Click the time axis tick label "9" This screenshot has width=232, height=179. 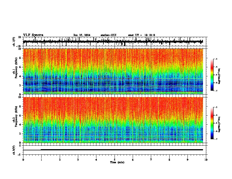187,160
